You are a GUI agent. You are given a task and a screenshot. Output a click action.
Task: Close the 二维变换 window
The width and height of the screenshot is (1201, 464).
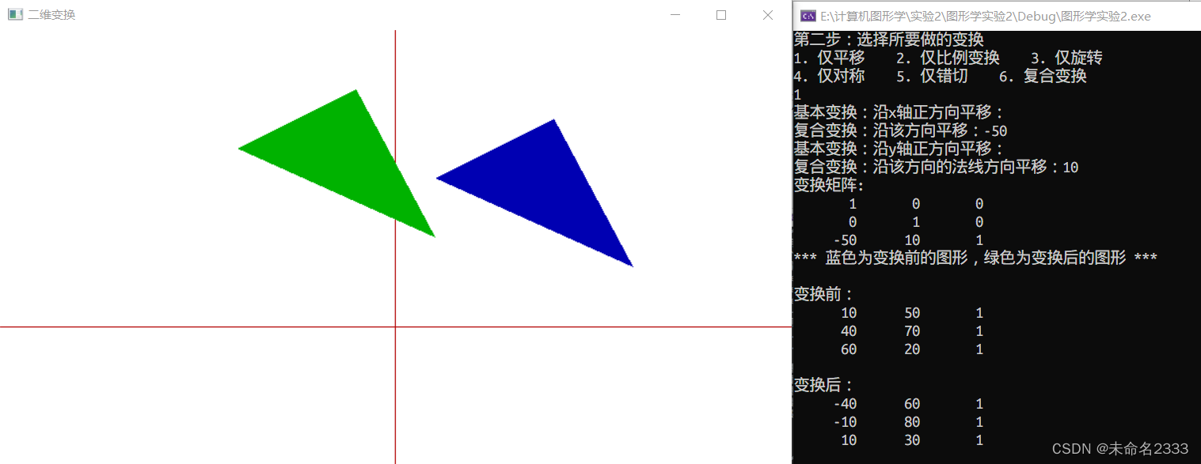point(767,15)
